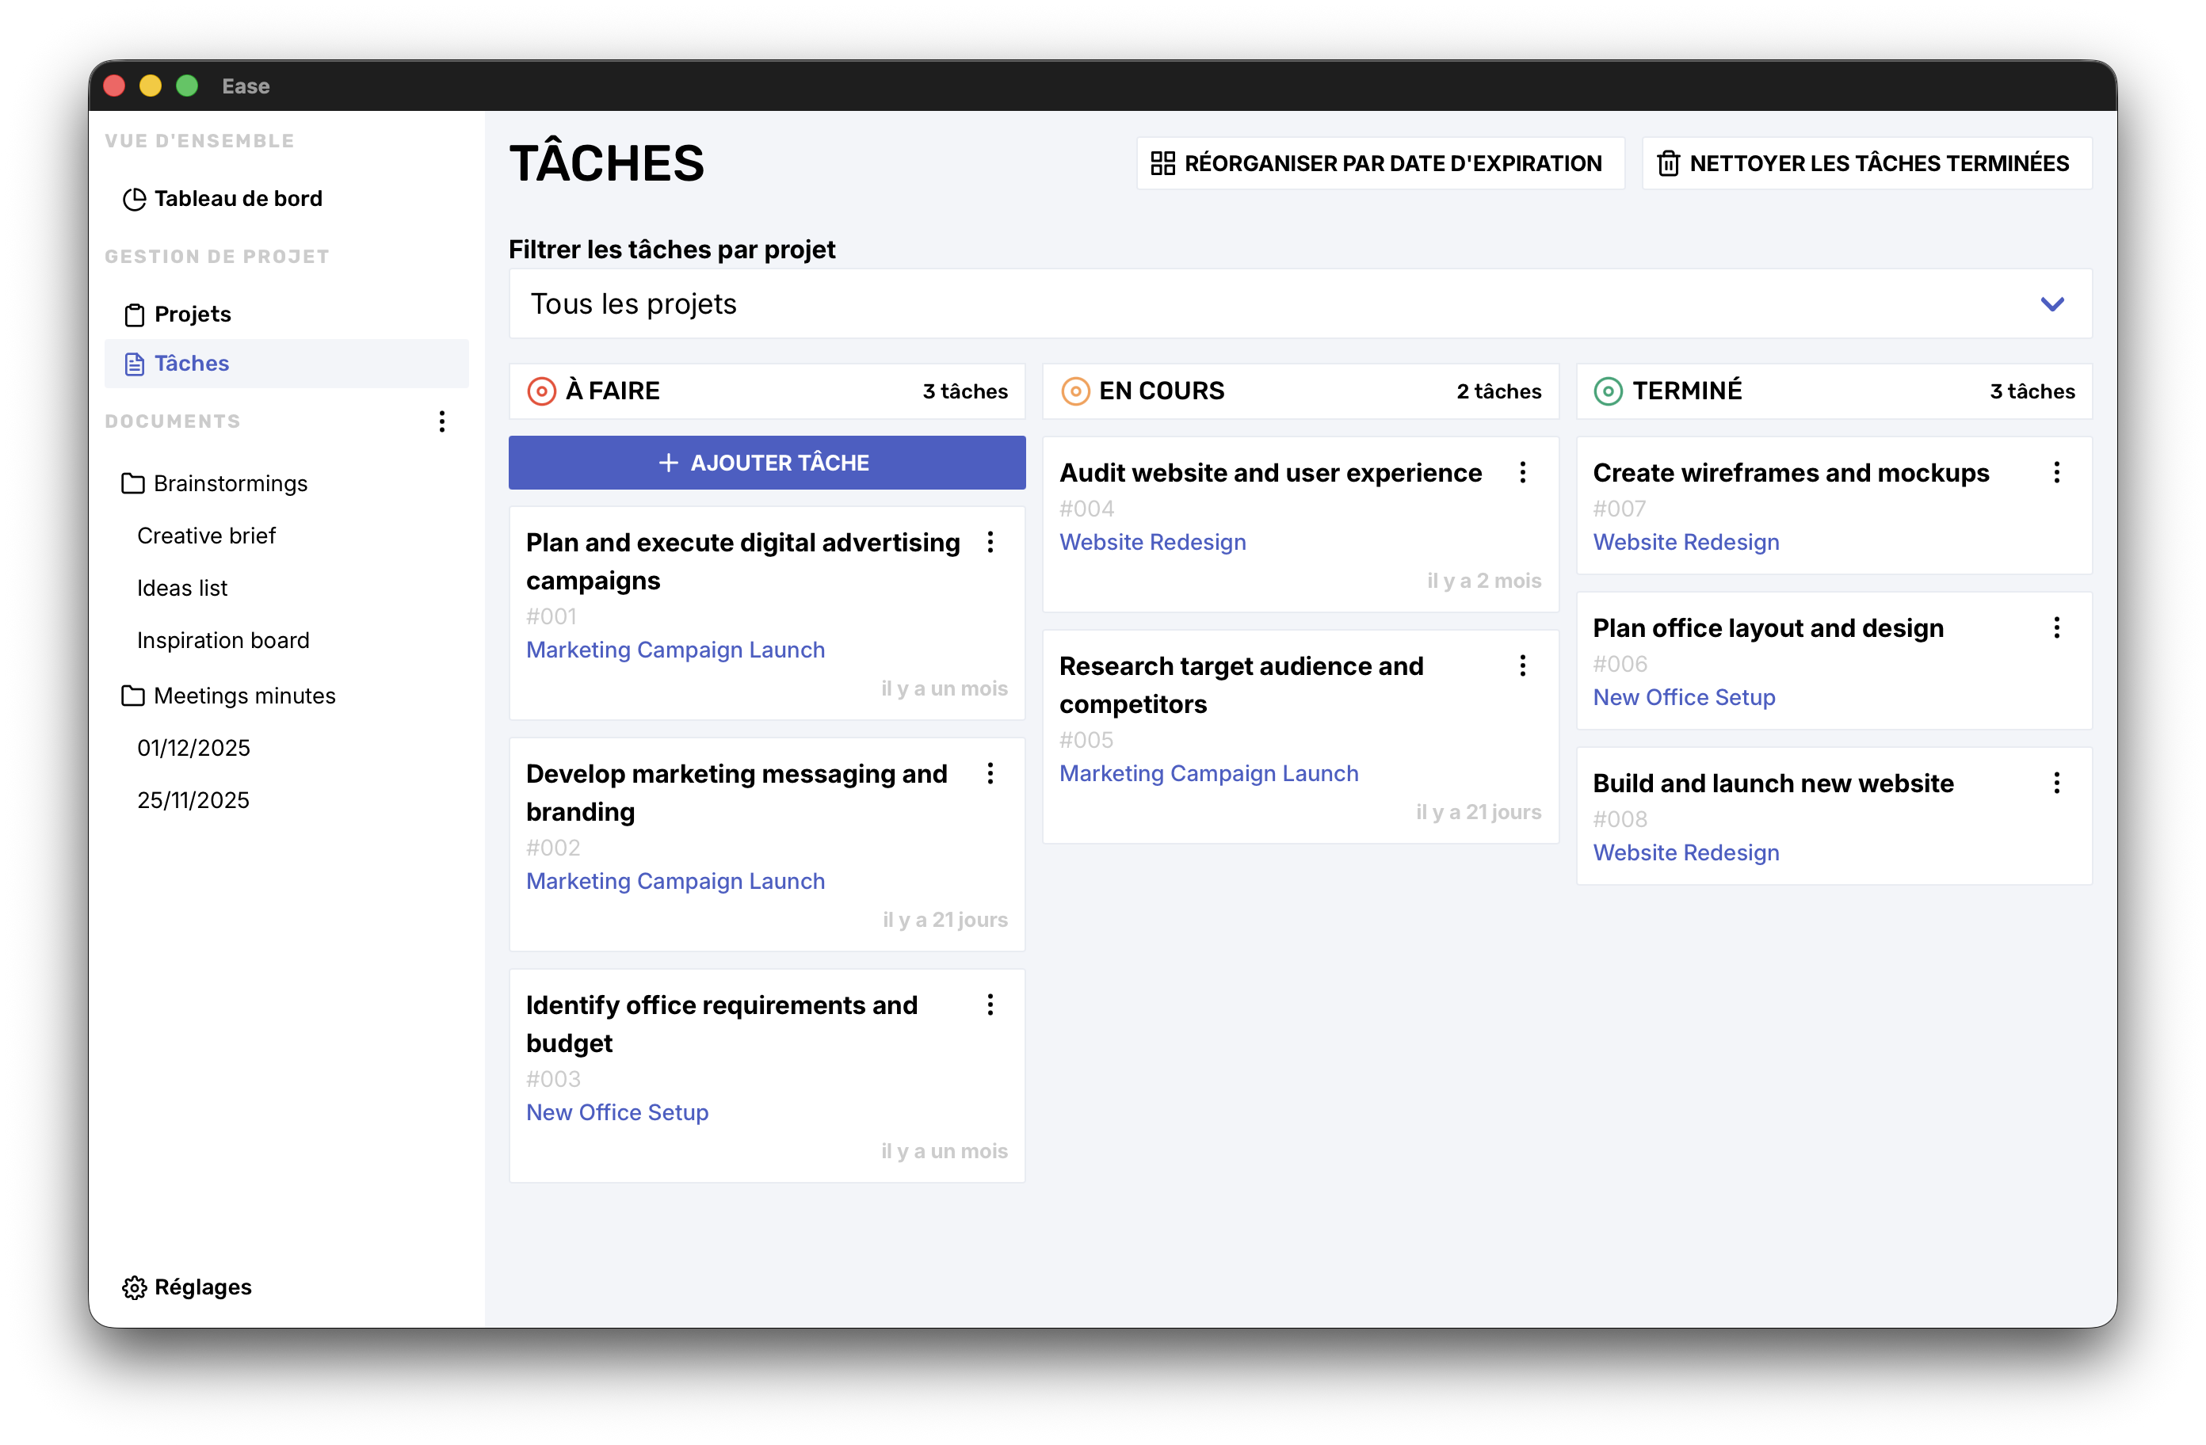This screenshot has height=1445, width=2206.
Task: Select Tâches in the sidebar
Action: tap(192, 364)
